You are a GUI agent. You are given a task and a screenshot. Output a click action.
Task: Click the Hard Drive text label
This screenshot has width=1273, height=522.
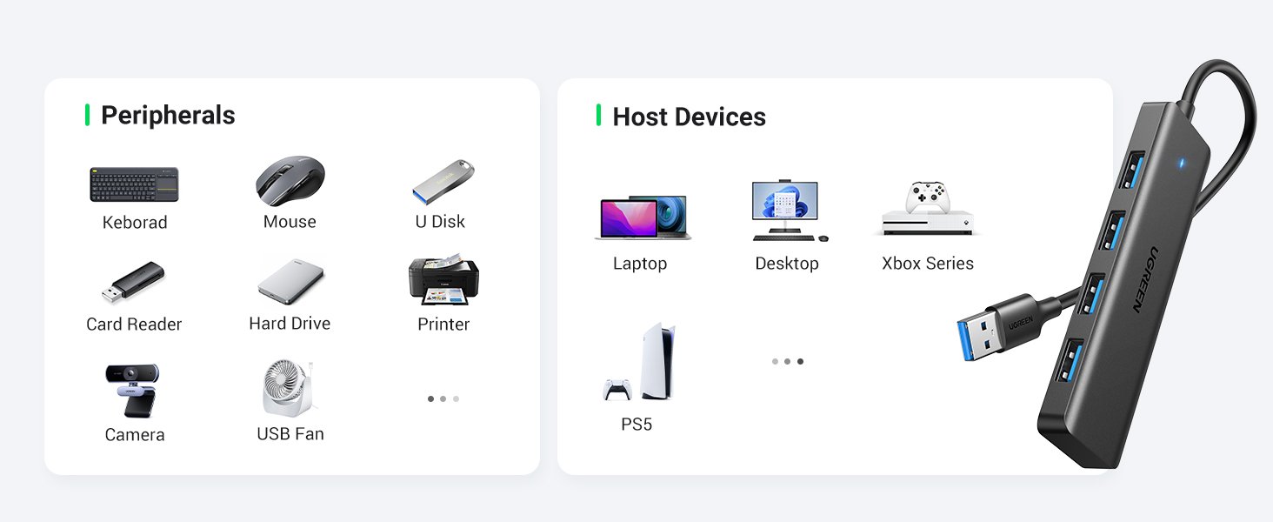point(290,323)
